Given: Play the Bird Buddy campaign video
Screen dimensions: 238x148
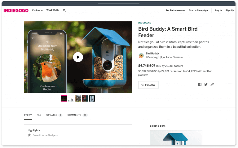Looking at the screenshot, I should click(78, 57).
